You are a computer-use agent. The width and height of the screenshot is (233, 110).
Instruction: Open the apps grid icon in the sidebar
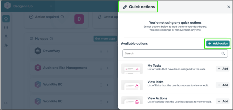(6, 28)
